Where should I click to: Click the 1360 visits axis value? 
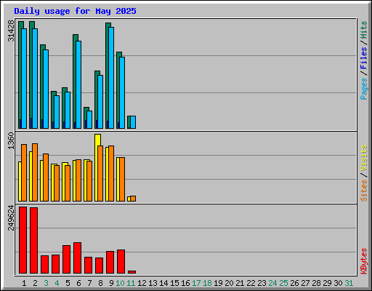pyautogui.click(x=11, y=141)
